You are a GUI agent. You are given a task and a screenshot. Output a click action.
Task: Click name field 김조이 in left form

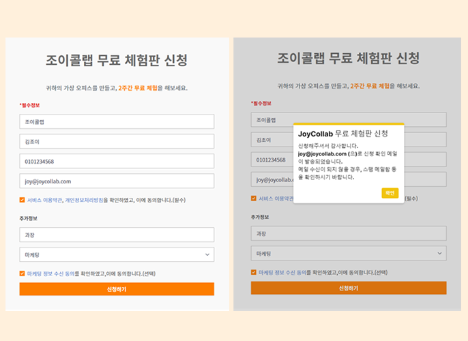point(117,141)
